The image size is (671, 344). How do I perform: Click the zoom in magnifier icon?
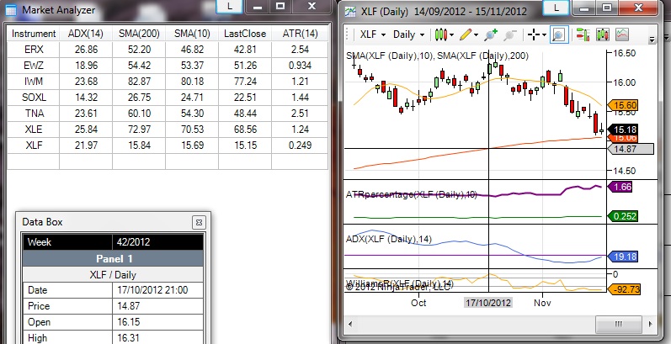click(x=491, y=34)
